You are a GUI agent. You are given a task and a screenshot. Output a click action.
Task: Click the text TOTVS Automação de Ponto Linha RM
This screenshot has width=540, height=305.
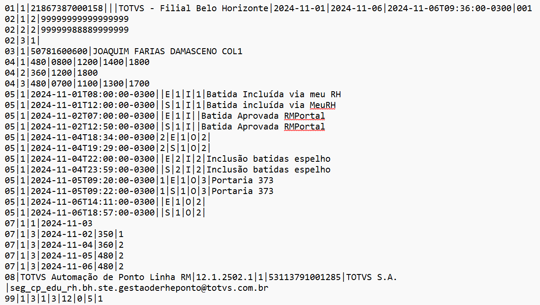pyautogui.click(x=107, y=277)
